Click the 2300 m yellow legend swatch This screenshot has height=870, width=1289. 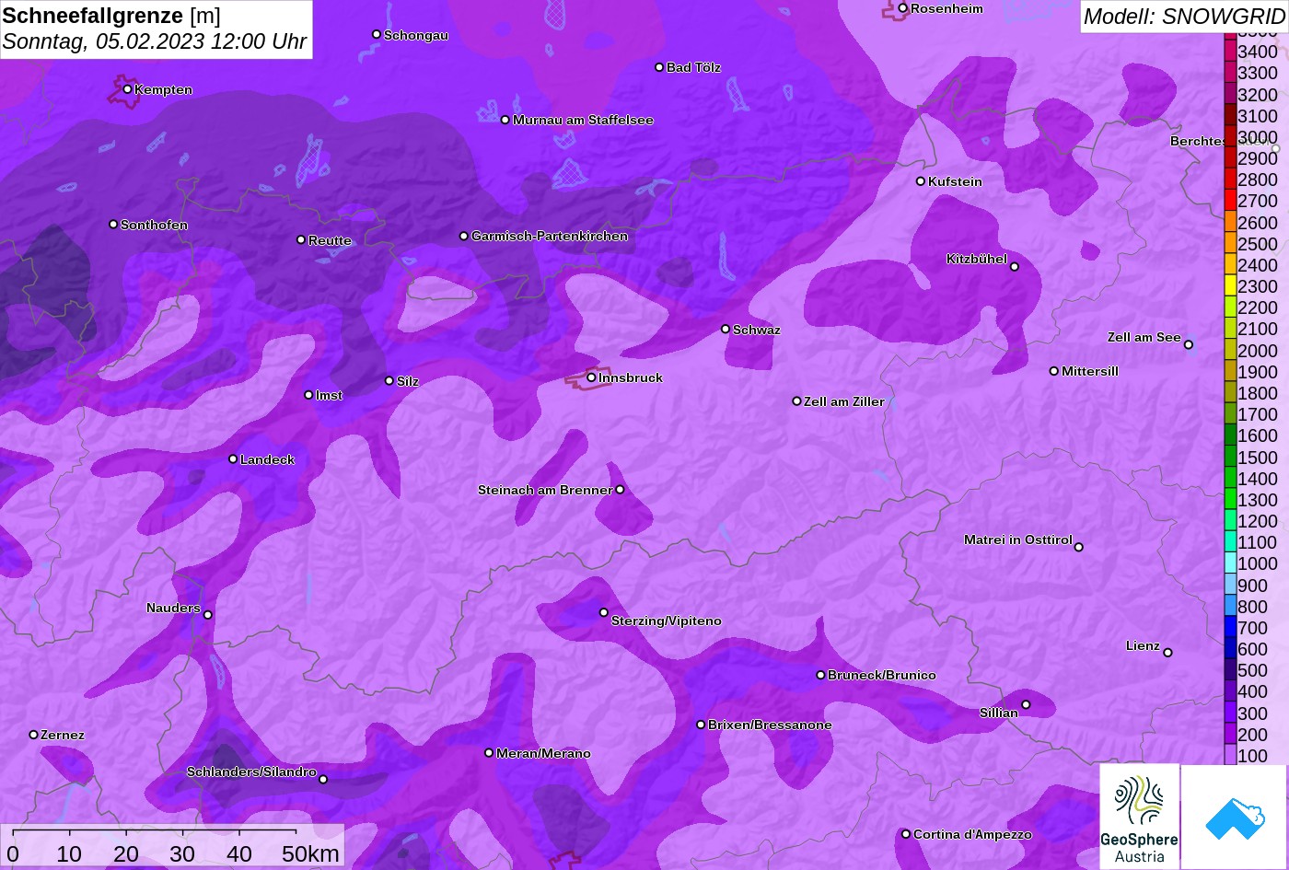click(1230, 286)
